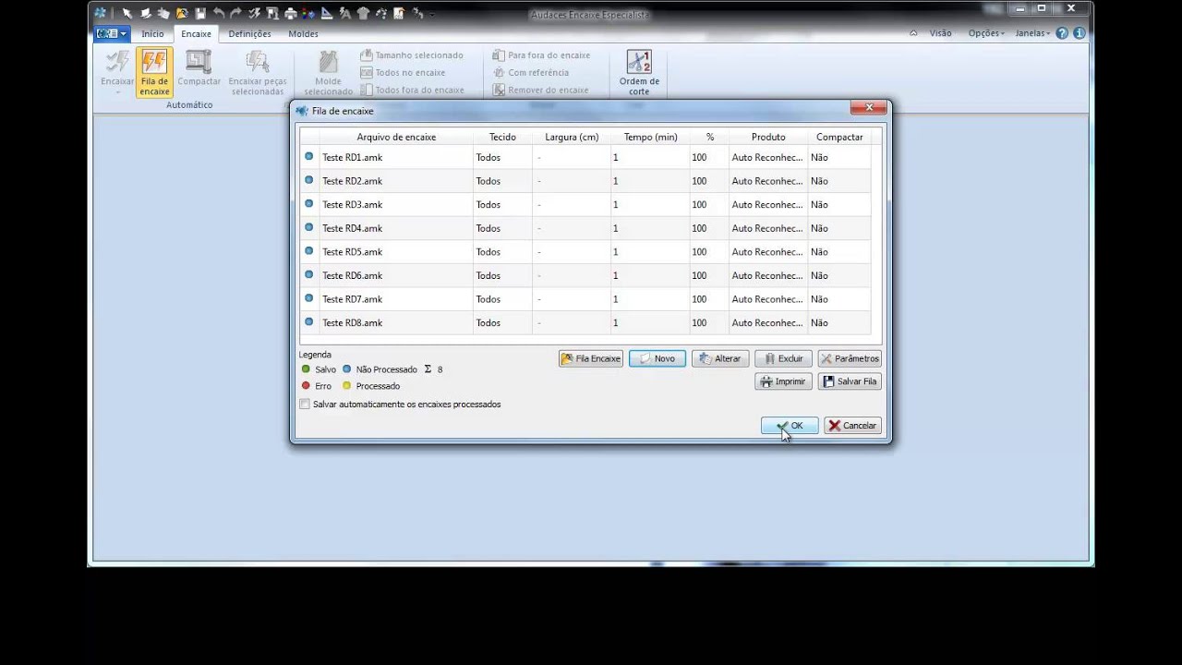The width and height of the screenshot is (1182, 665).
Task: Switch to the Definições ribbon tab
Action: (249, 34)
